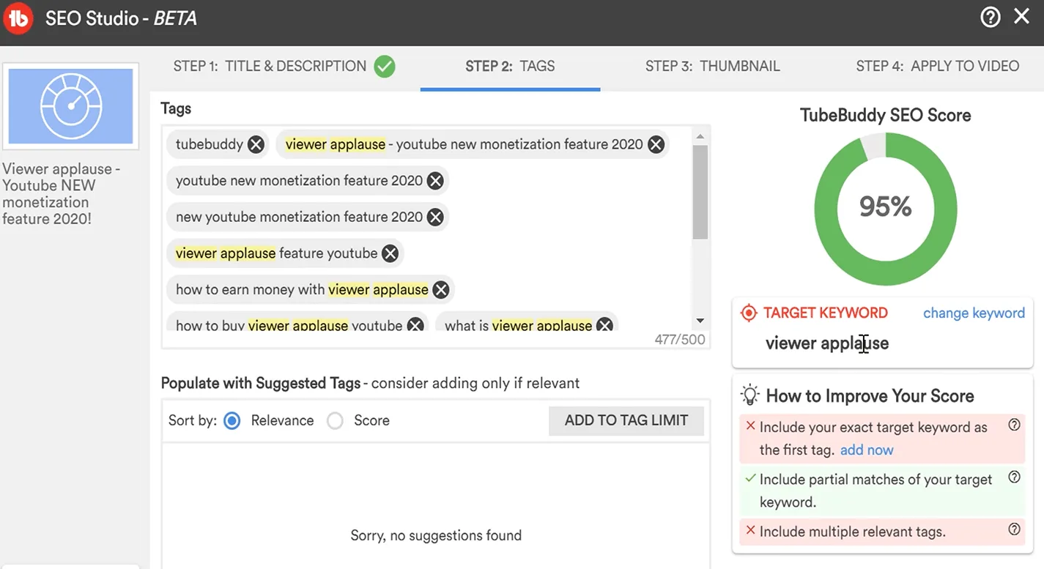This screenshot has width=1044, height=569.
Task: Click 'How to Improve Your Score' heading
Action: 870,396
